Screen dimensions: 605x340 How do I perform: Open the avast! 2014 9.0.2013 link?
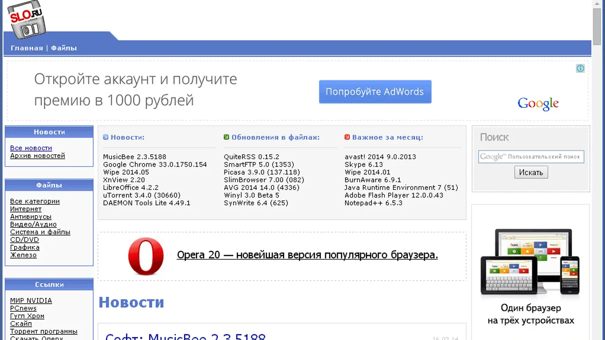380,157
